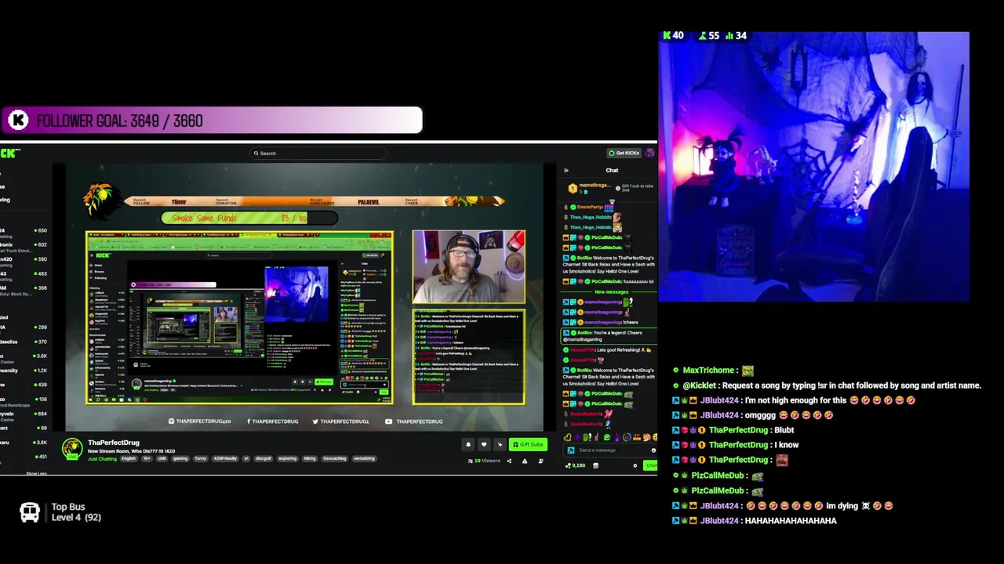Screen dimensions: 1004x564
Task: Click the Smoke Some Funds progress bar
Action: [249, 218]
